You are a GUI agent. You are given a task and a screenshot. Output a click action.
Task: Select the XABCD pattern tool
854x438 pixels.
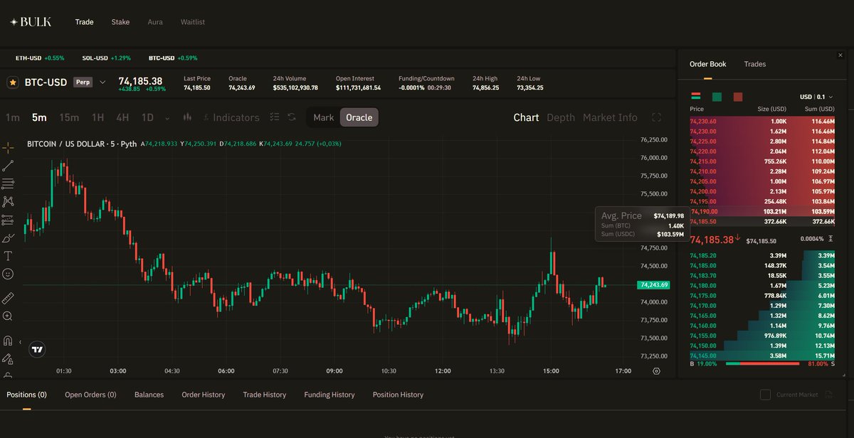click(9, 202)
